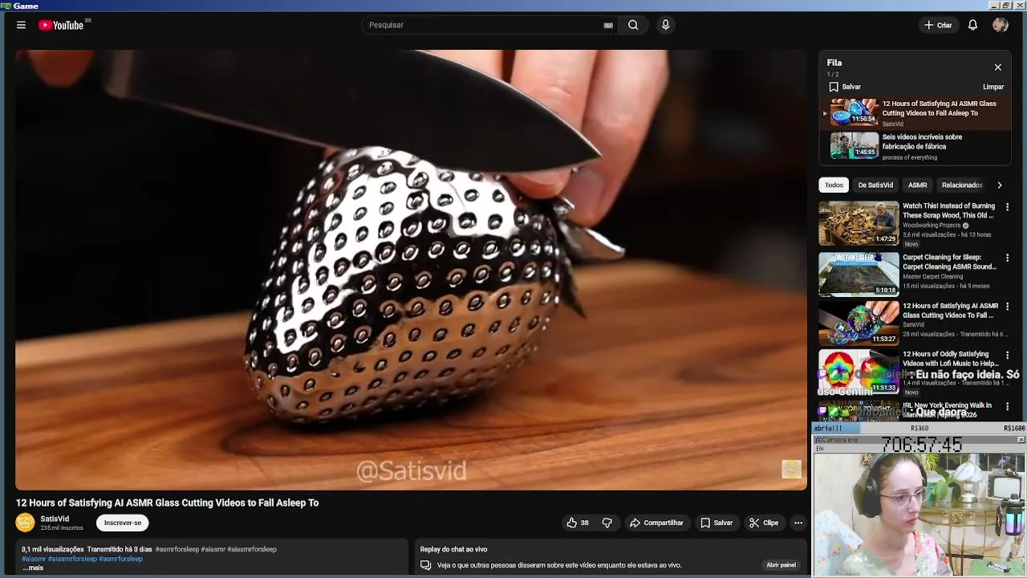This screenshot has height=578, width=1027.
Task: Select the ASMR filter chip
Action: coord(917,185)
